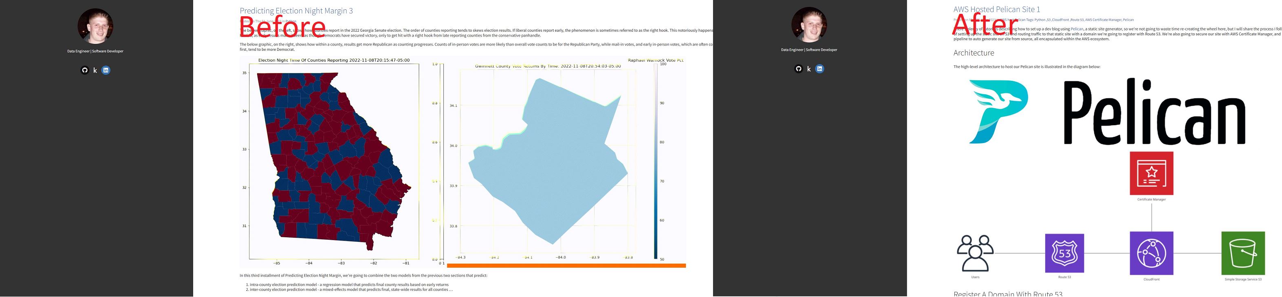This screenshot has width=1282, height=297.
Task: Click the orange progress bar under the Gwinnett map
Action: click(566, 266)
